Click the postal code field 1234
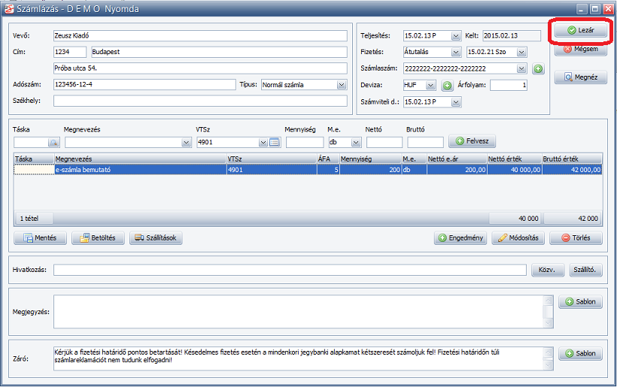The width and height of the screenshot is (617, 387). [x=70, y=52]
